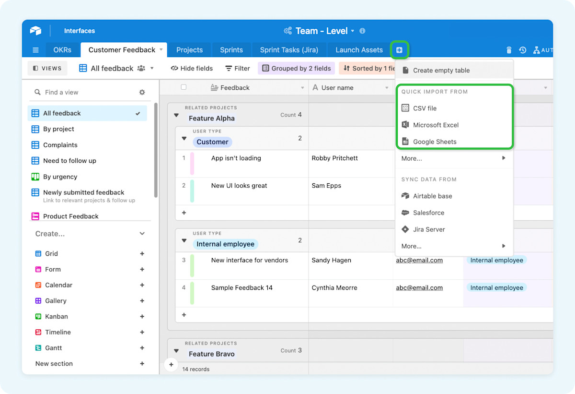Viewport: 575px width, 394px height.
Task: Click the trash icon to view deleted records
Action: coord(508,50)
